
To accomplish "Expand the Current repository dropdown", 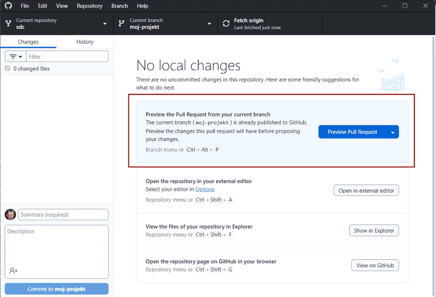I will [x=105, y=24].
